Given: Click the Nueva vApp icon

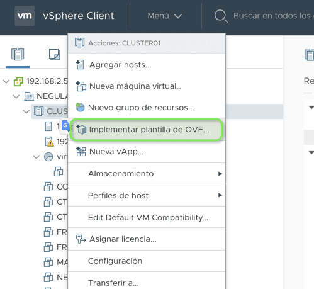Looking at the screenshot, I should (x=81, y=152).
